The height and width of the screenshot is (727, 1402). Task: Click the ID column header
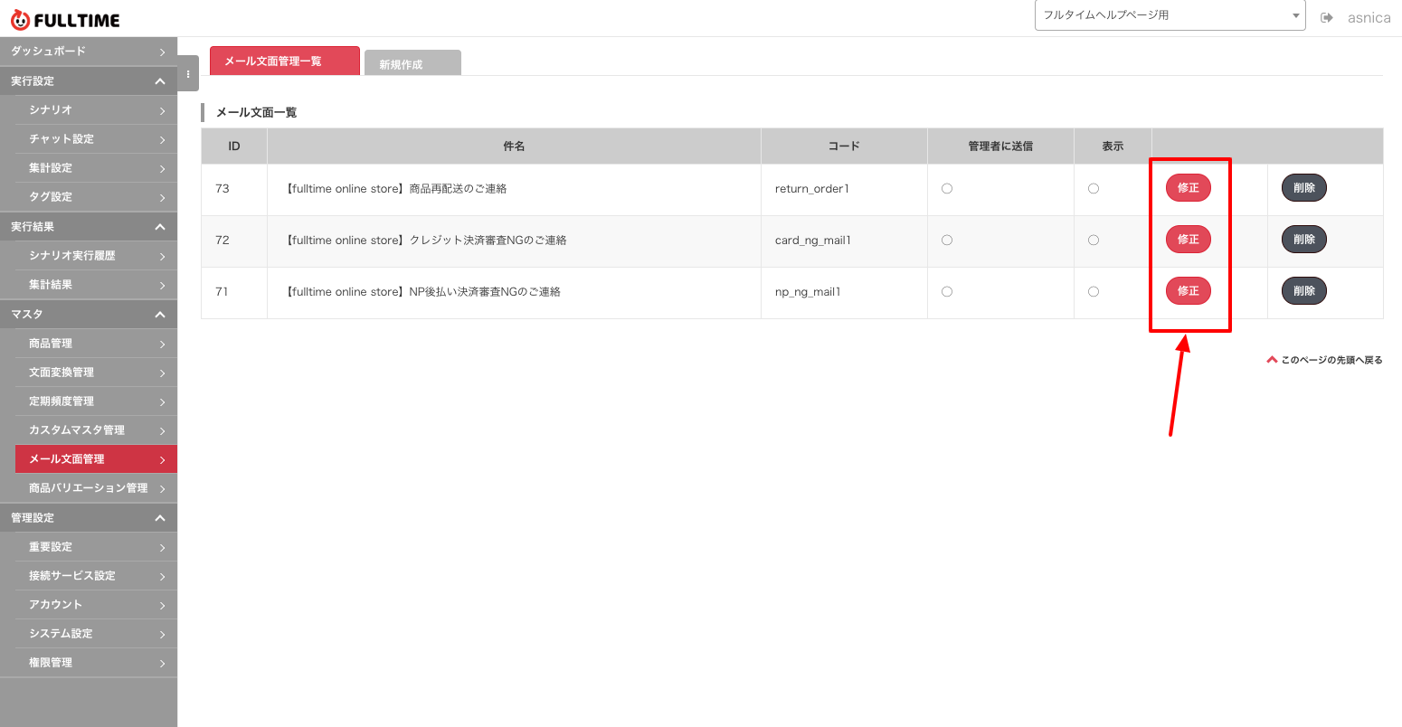pos(234,146)
